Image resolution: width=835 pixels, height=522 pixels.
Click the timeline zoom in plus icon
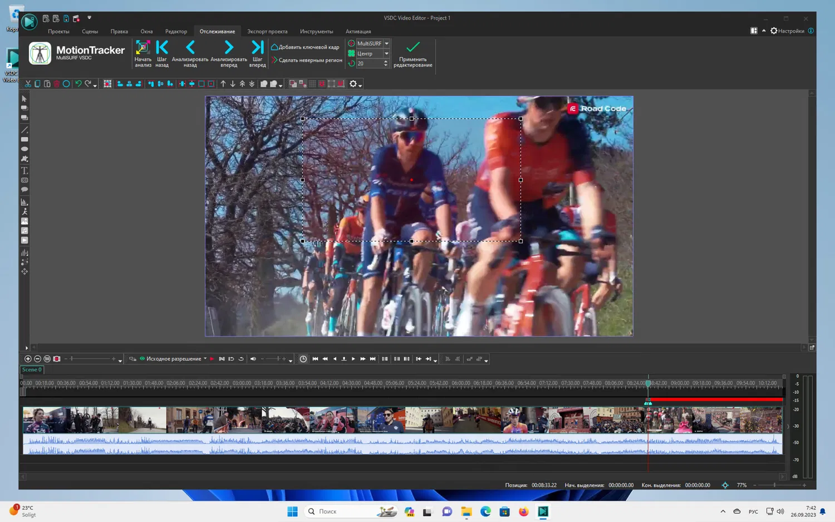[x=28, y=359]
